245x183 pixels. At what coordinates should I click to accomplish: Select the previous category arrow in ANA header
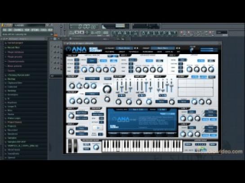click(x=135, y=48)
